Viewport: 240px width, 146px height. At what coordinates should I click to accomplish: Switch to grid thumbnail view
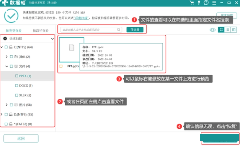[221, 30]
